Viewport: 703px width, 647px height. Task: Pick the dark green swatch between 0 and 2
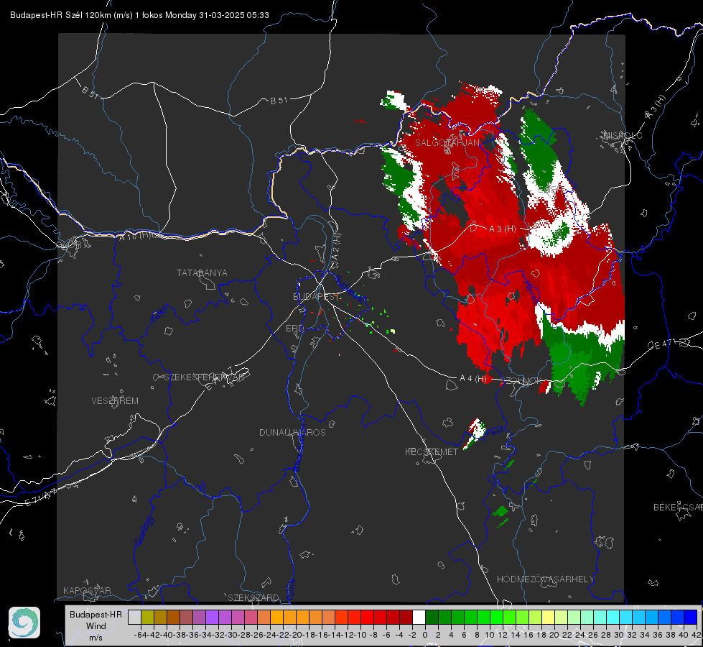coord(432,617)
